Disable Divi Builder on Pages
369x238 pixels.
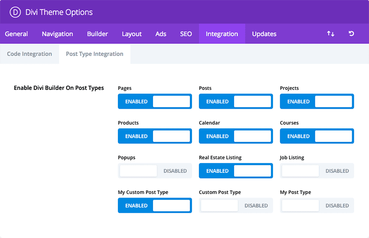pyautogui.click(x=155, y=101)
